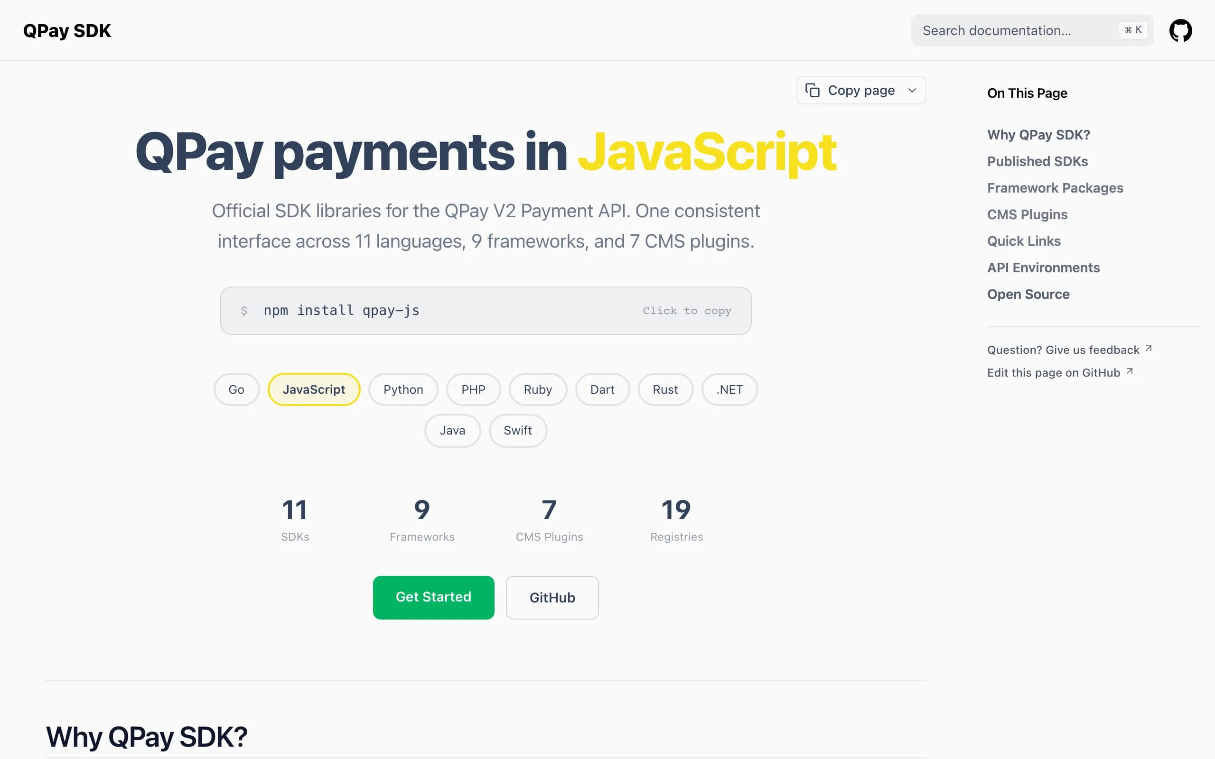Select the JavaScript language pill
Viewport: 1215px width, 759px height.
point(314,389)
